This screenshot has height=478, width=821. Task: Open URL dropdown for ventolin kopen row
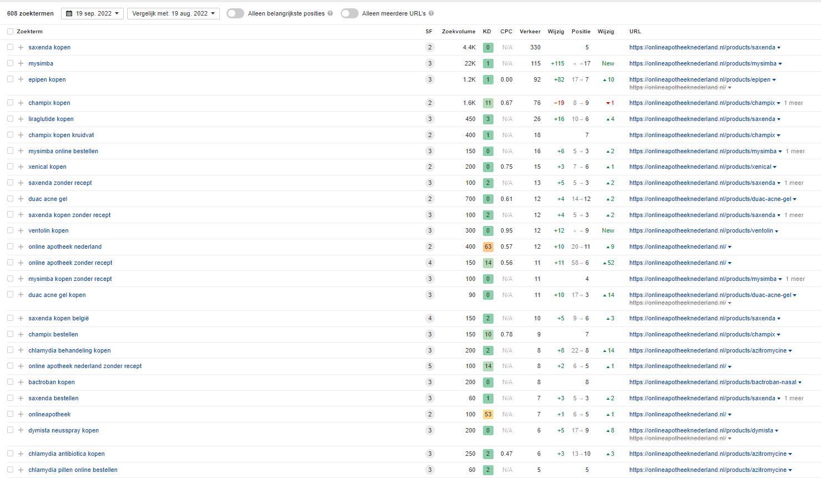777,231
